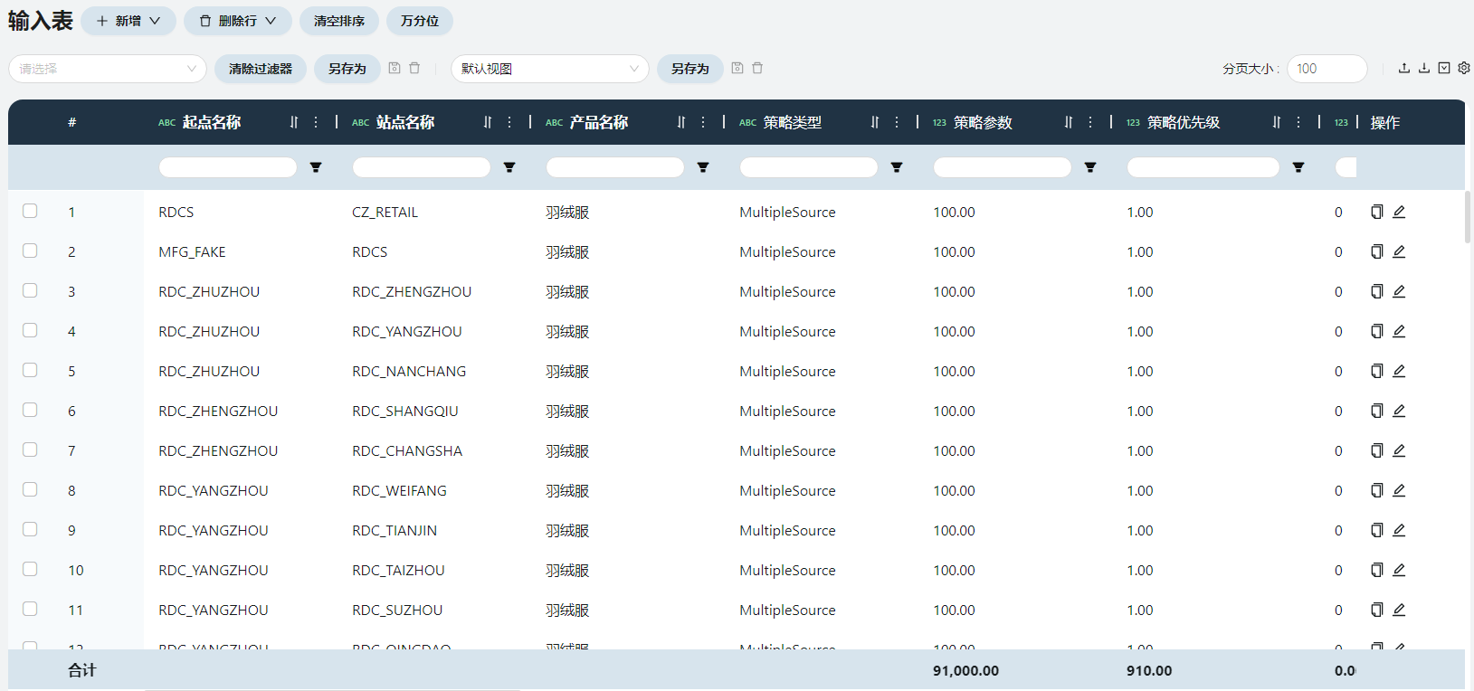This screenshot has height=691, width=1474.
Task: Click total value 91,000.00
Action: pyautogui.click(x=966, y=671)
